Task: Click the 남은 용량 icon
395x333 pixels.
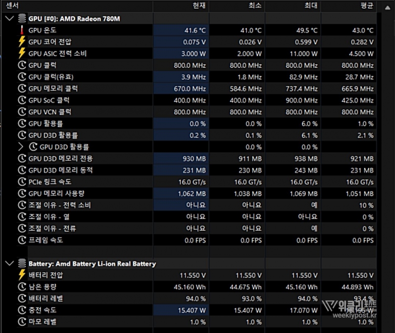Action: click(22, 287)
